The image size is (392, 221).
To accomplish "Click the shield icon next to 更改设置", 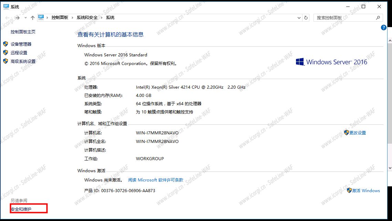I will 347,133.
